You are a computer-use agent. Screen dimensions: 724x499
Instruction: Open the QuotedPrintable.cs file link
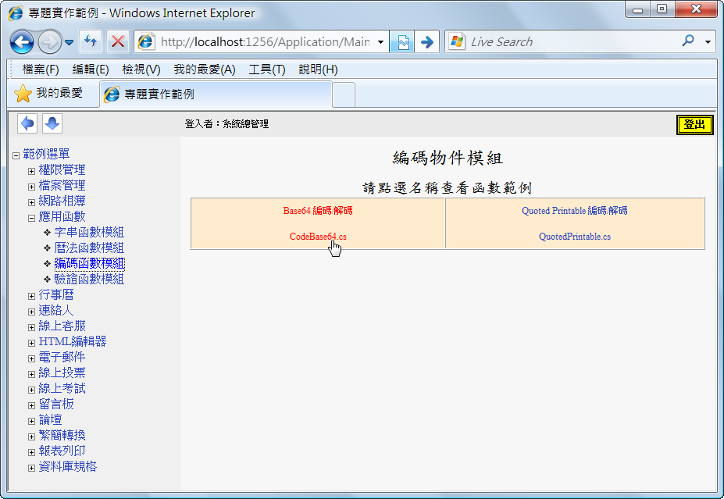click(x=575, y=237)
